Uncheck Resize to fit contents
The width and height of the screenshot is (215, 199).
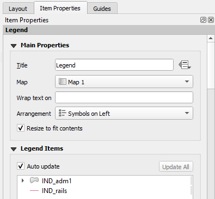21,128
